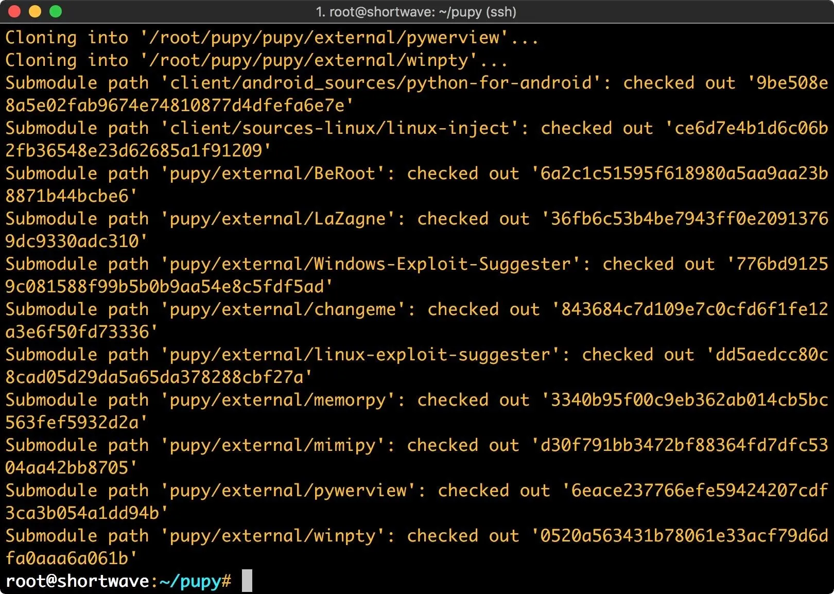834x594 pixels.
Task: Click 'pupy/external/winpty' in Submodule path line
Action: click(x=273, y=536)
